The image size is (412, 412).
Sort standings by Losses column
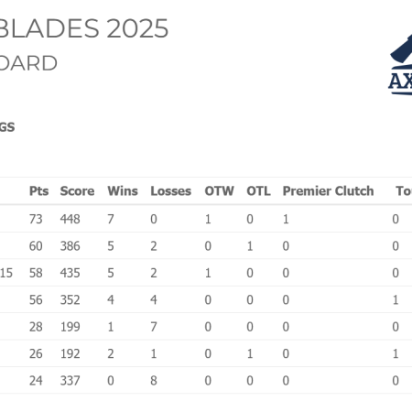171,191
